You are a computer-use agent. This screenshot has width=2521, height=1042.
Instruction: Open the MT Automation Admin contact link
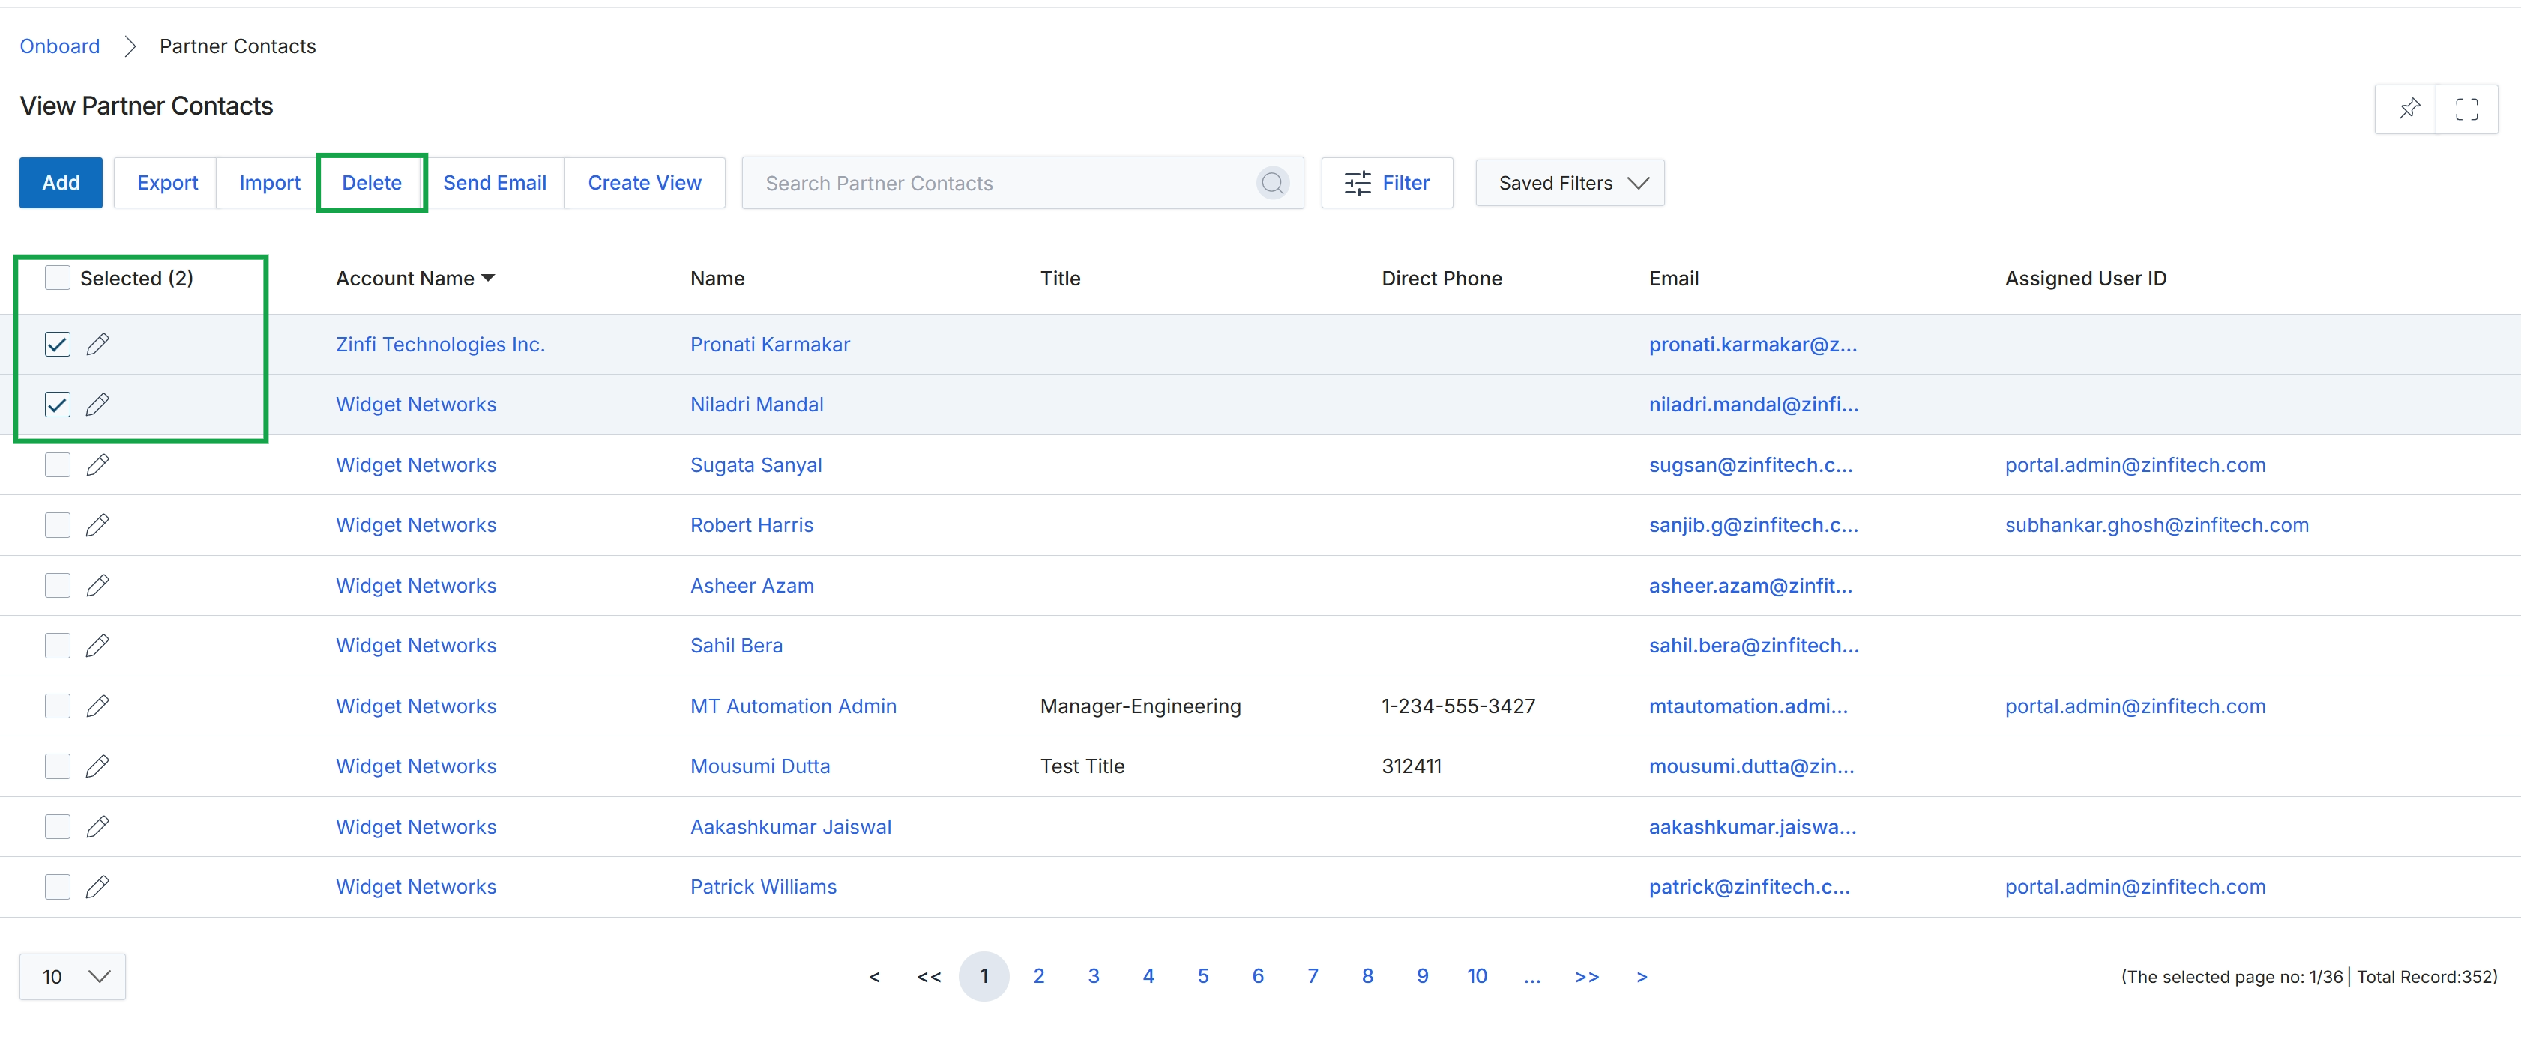(x=792, y=706)
